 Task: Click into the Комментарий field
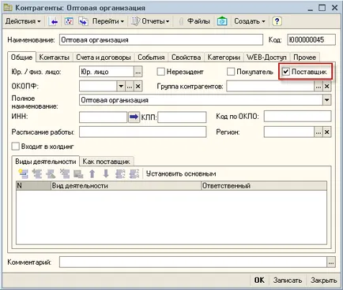(193, 262)
